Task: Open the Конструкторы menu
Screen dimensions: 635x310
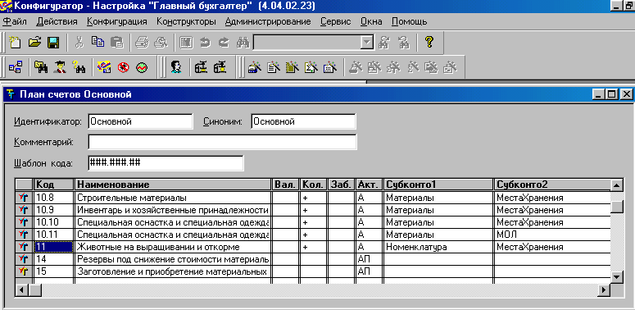Action: [186, 21]
